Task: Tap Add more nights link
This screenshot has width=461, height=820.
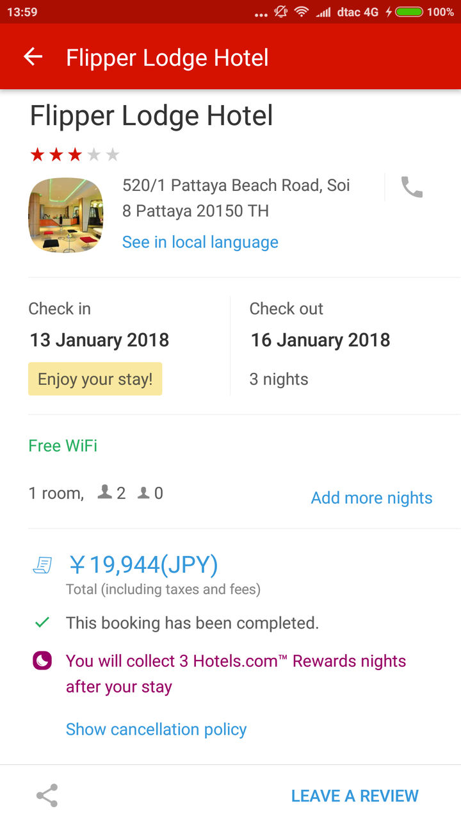Action: click(x=372, y=498)
